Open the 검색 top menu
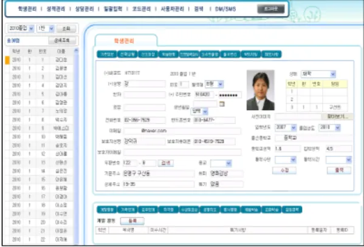Image resolution: width=364 pixels, height=247 pixels. coord(199,9)
